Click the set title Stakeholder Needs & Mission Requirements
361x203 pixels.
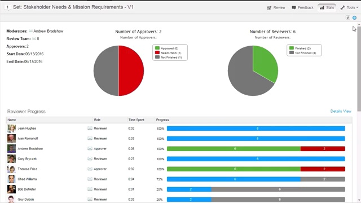[73, 7]
